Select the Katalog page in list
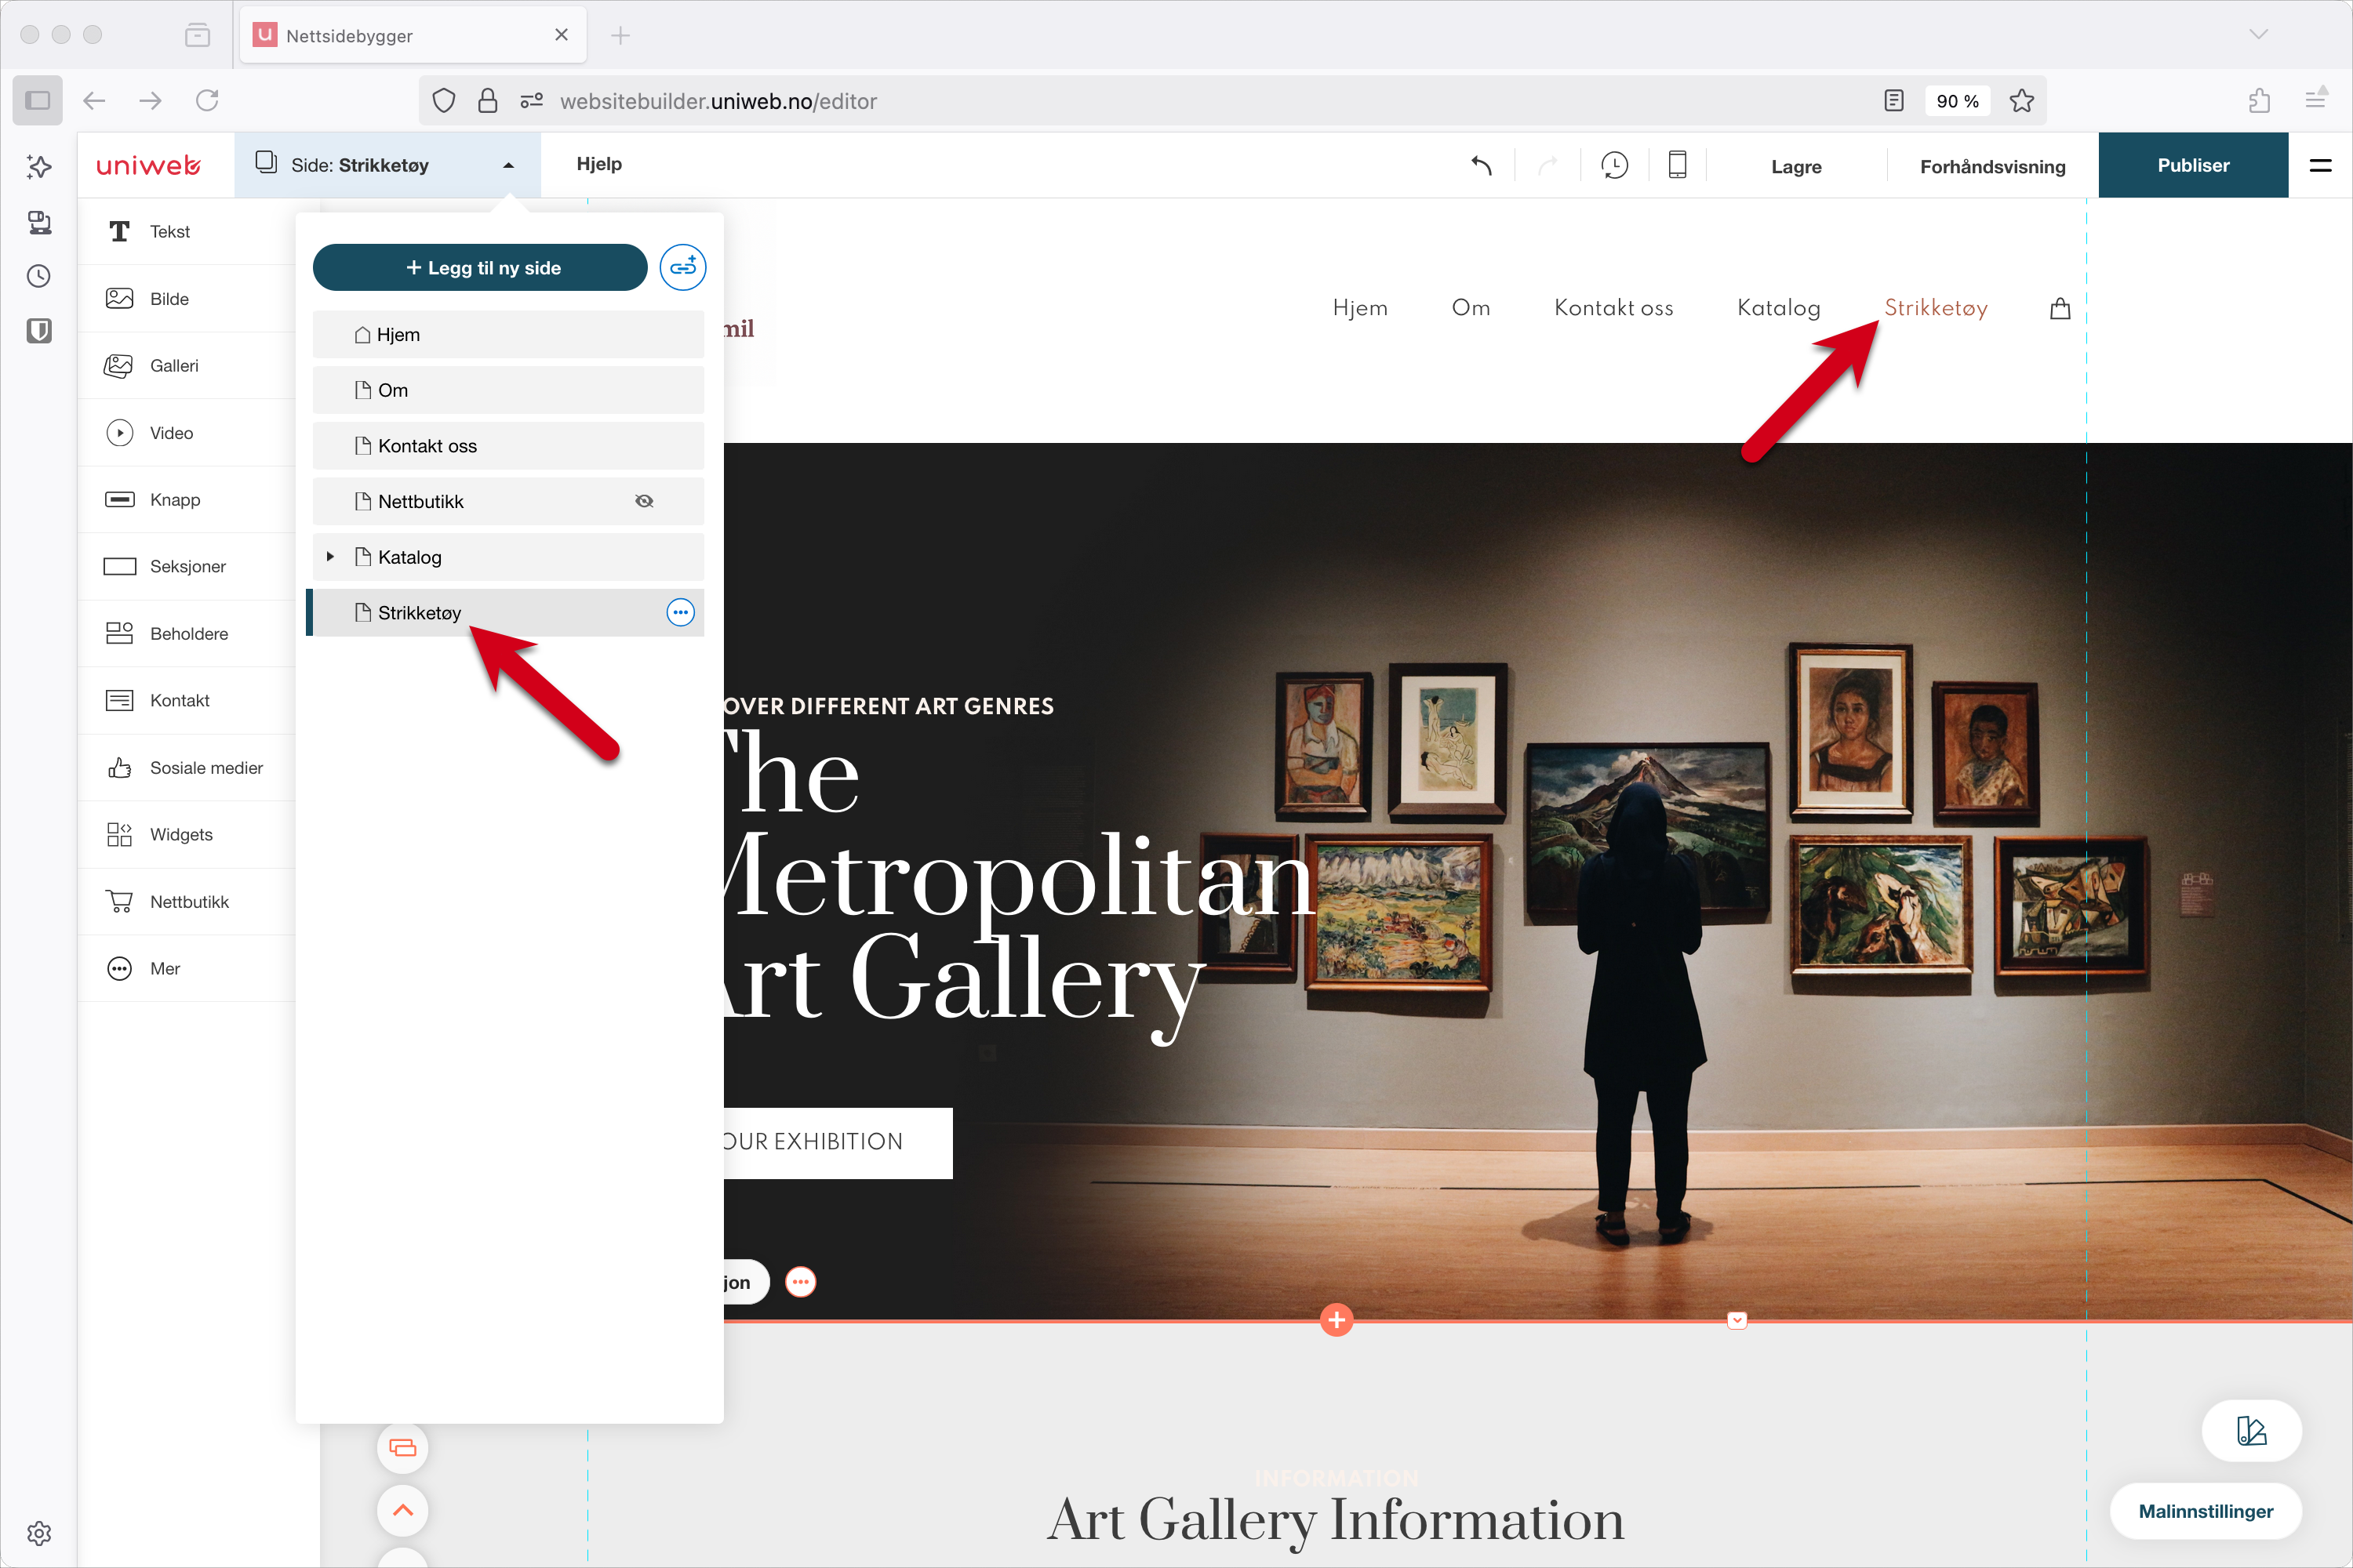Screen dimensions: 2353x1568 pyautogui.click(x=508, y=557)
